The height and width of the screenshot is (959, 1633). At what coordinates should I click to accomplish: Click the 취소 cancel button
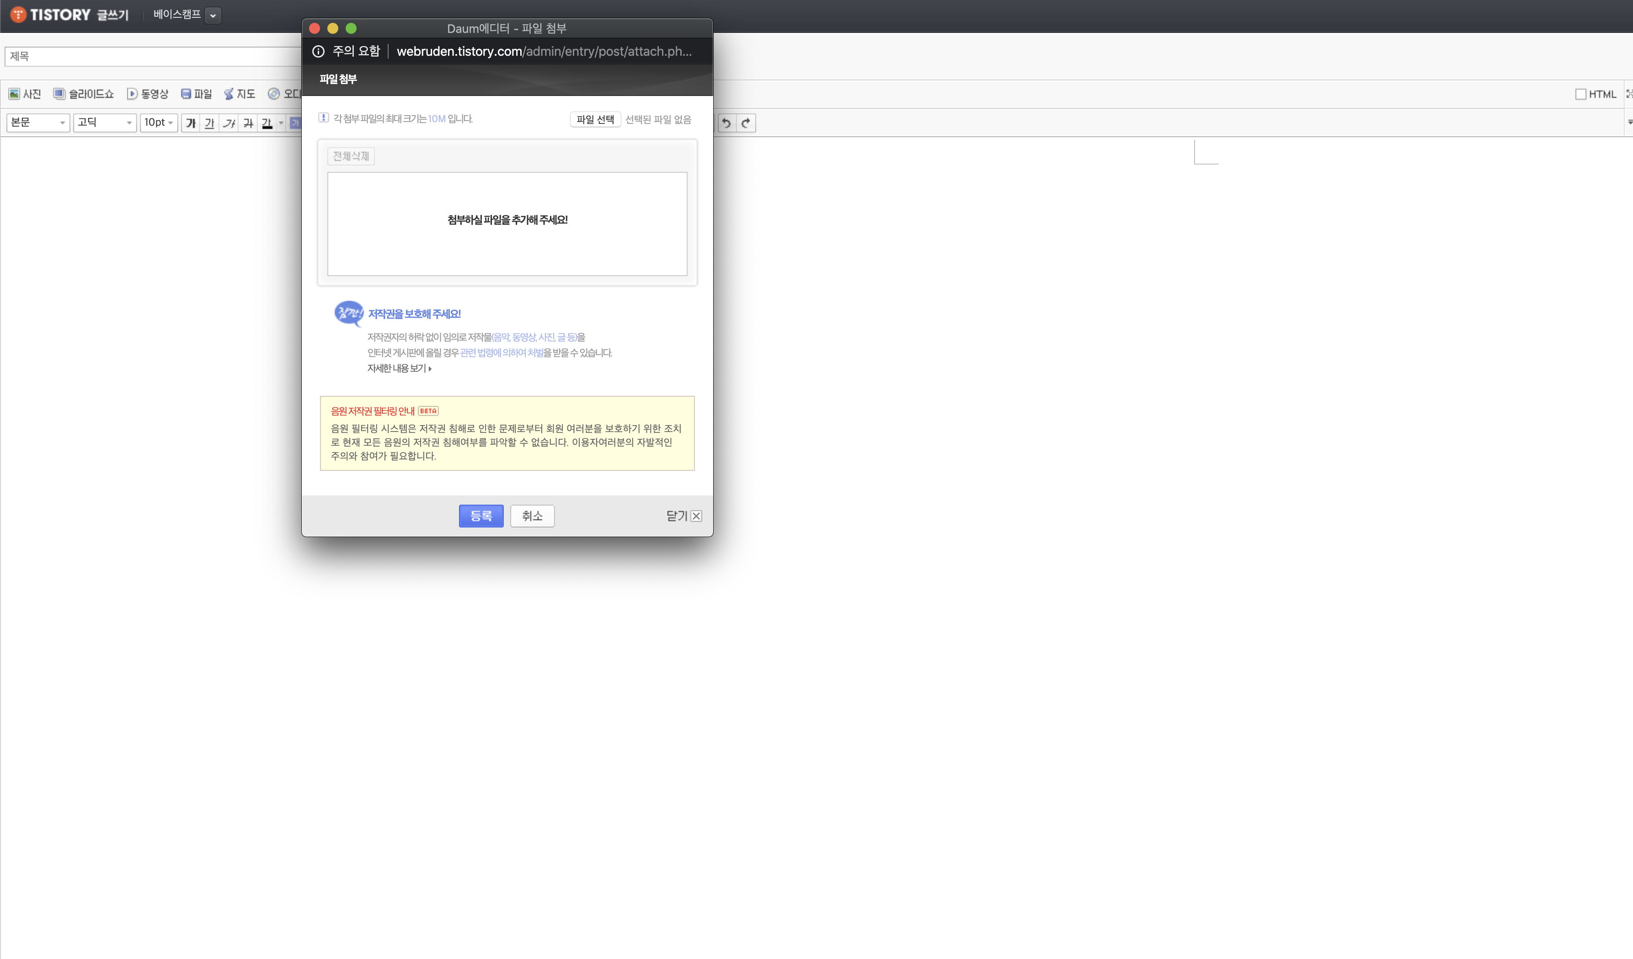532,516
